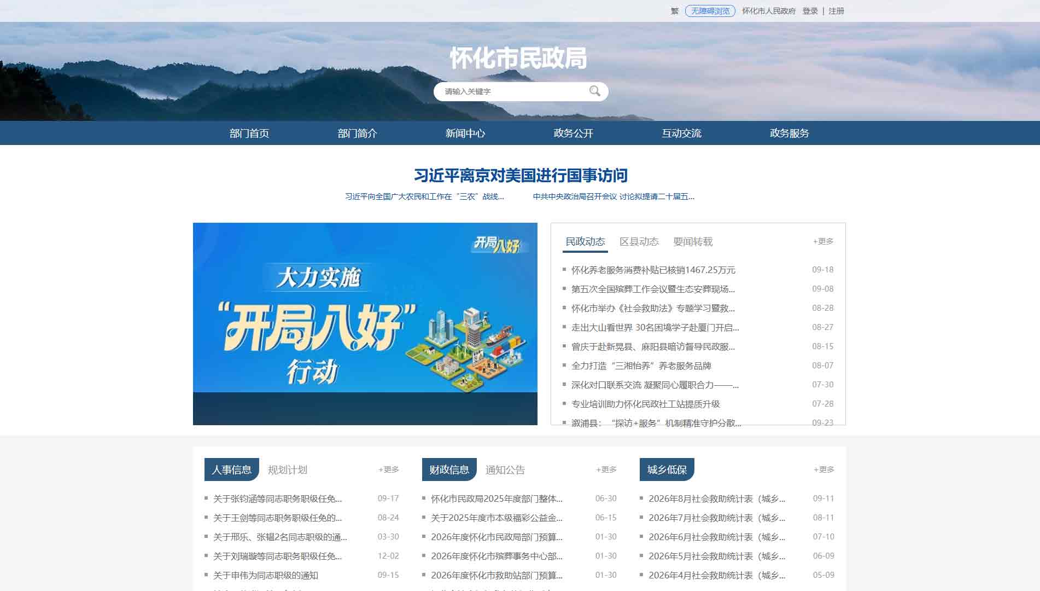Open article 专业培训助力怀化民政社工站提质升级
This screenshot has height=591, width=1040.
(x=646, y=404)
